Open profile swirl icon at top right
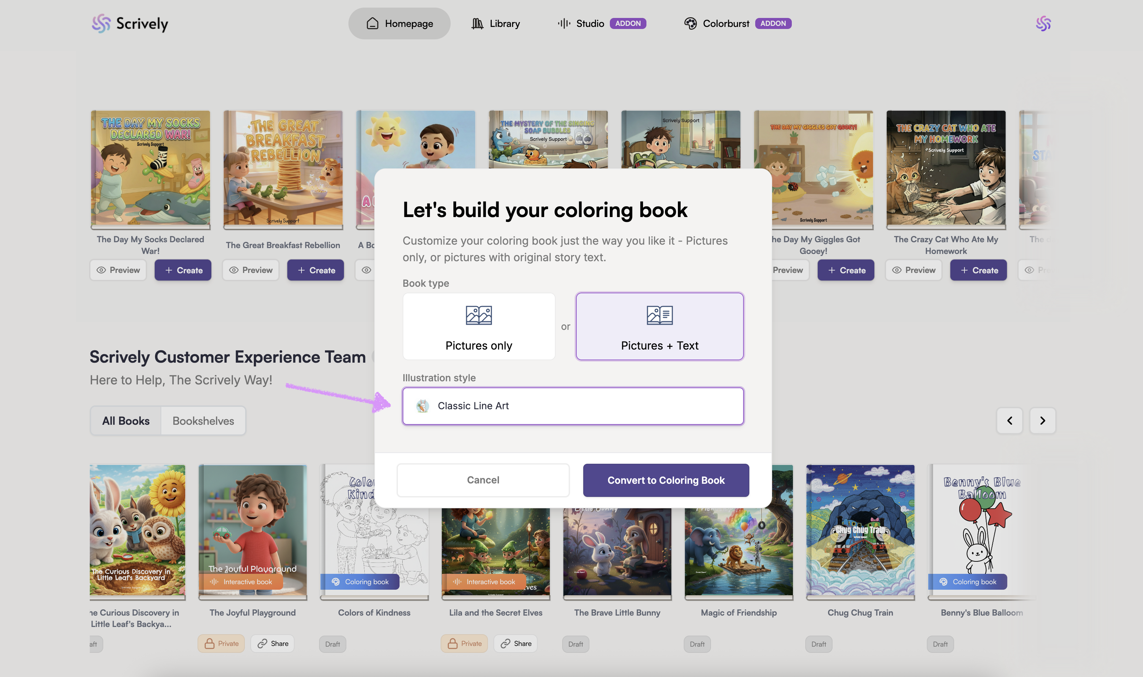 click(x=1043, y=23)
